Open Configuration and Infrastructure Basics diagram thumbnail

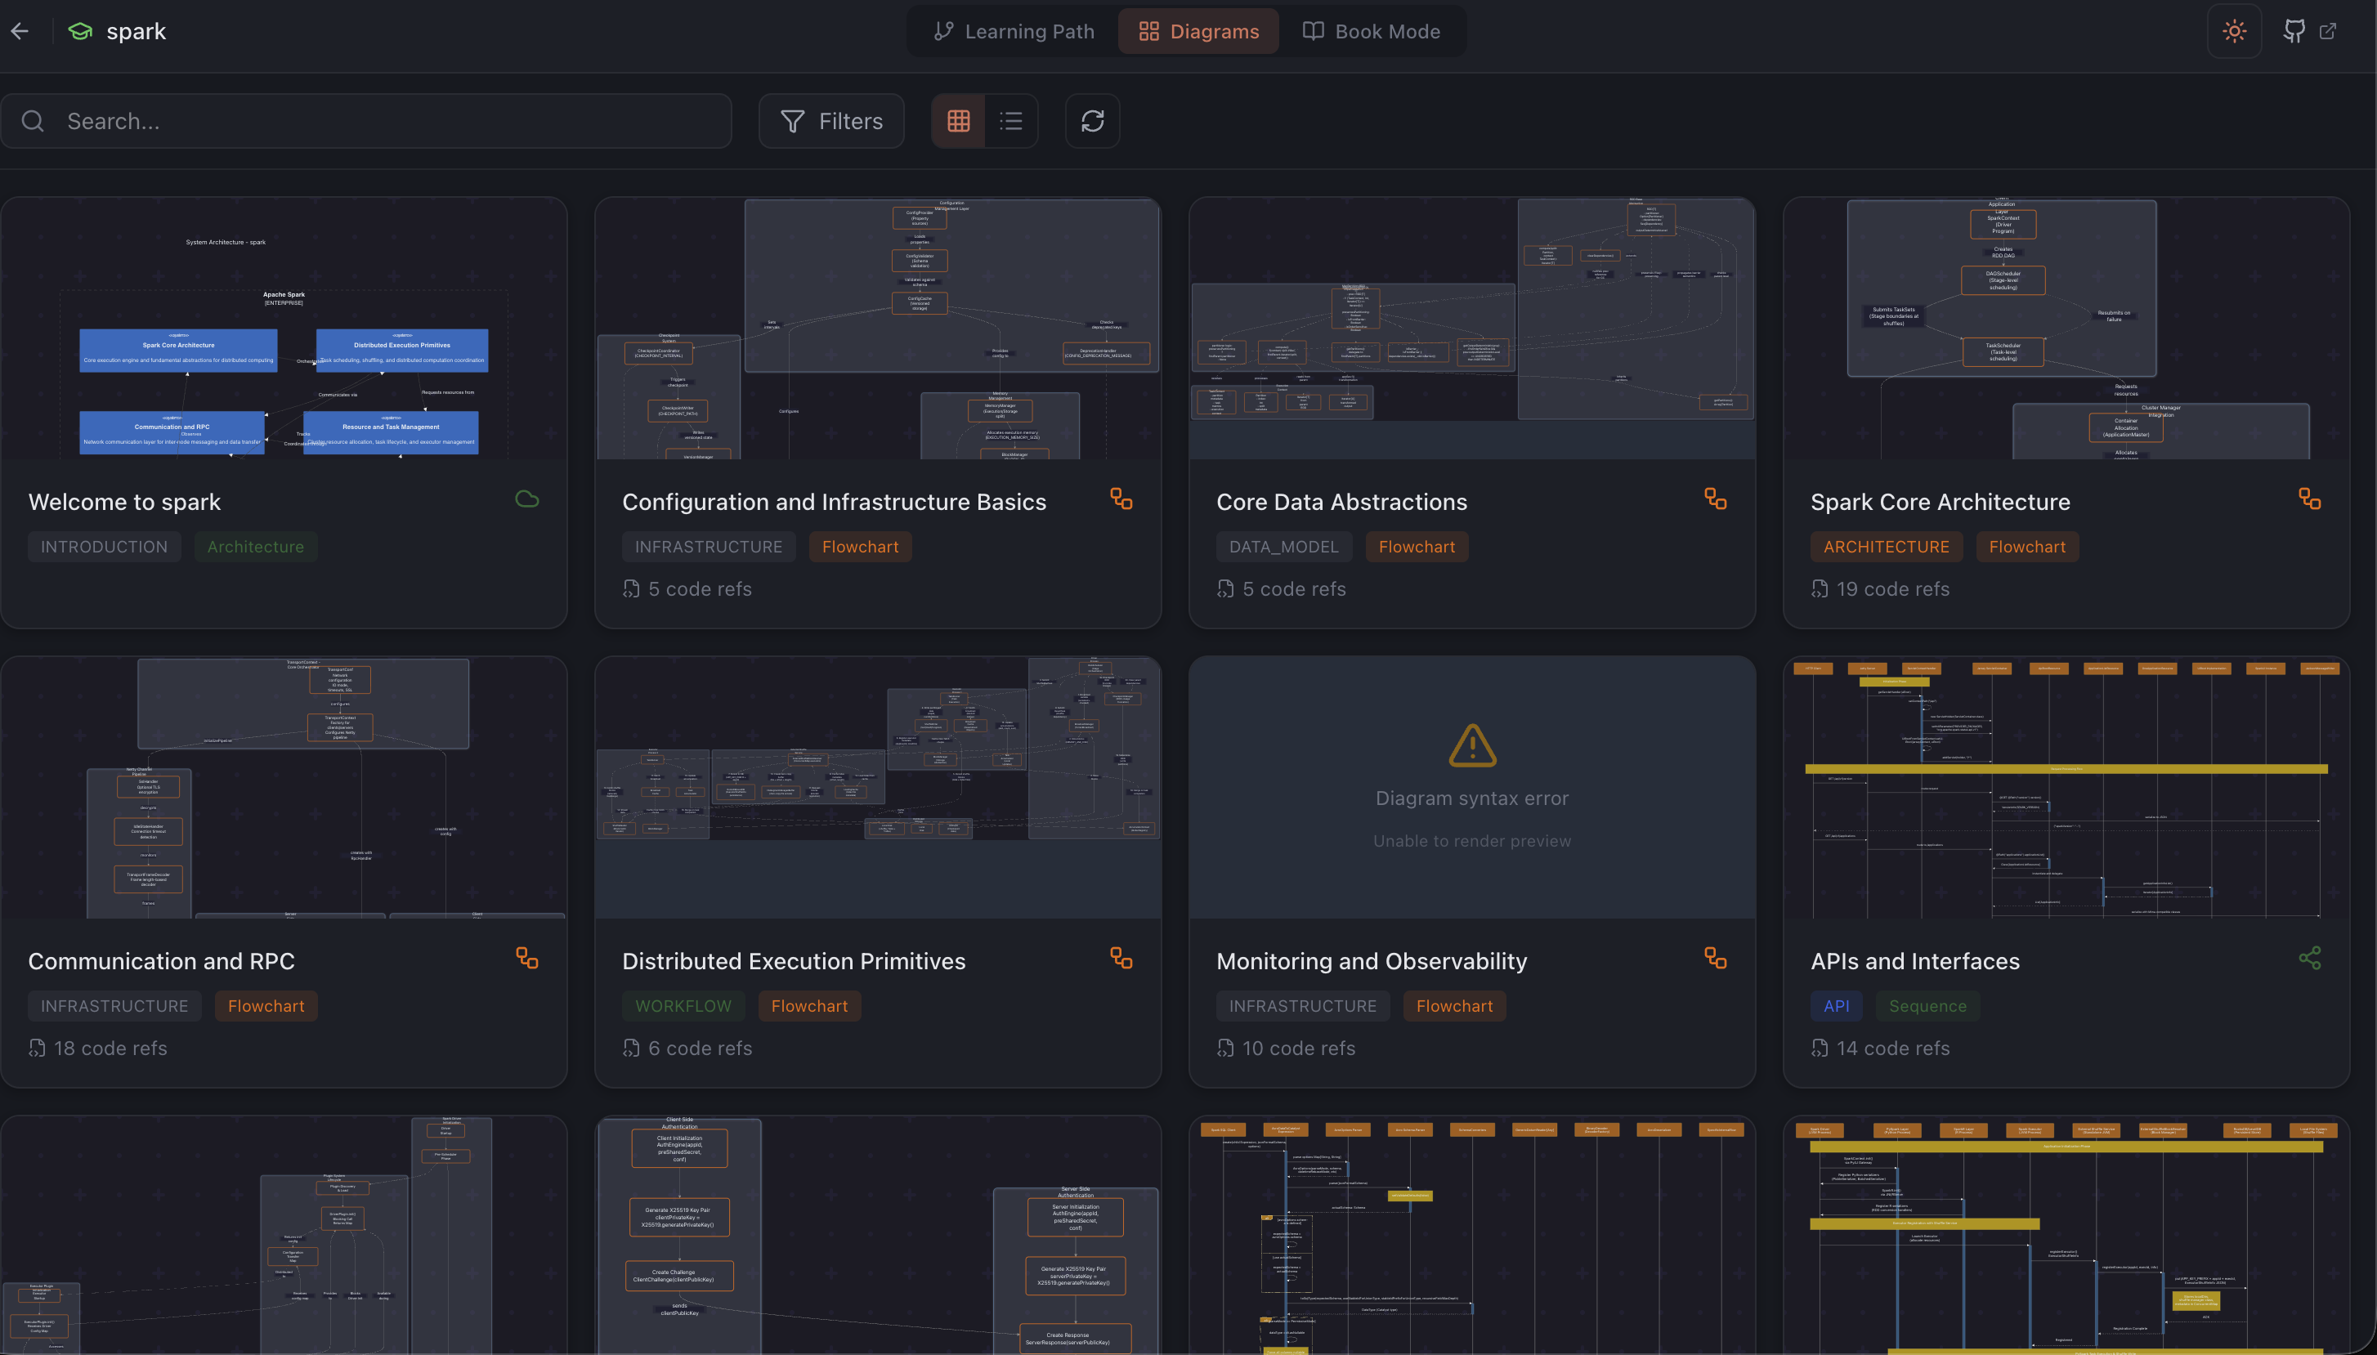878,329
